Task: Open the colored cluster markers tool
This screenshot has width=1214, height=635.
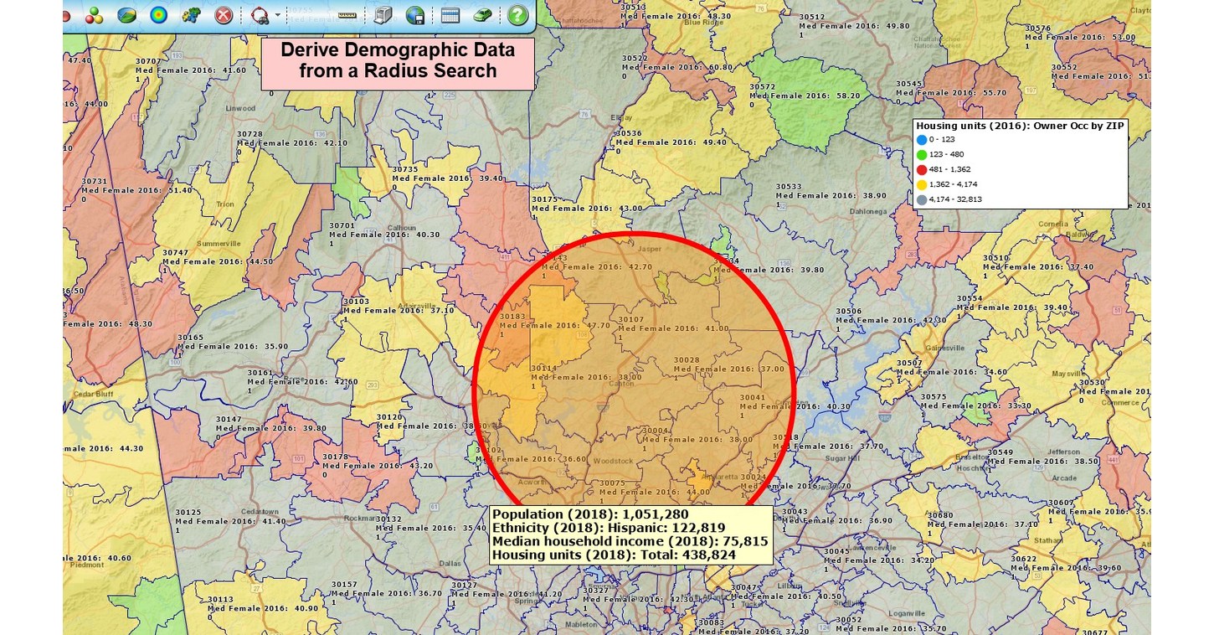Action: [x=92, y=15]
